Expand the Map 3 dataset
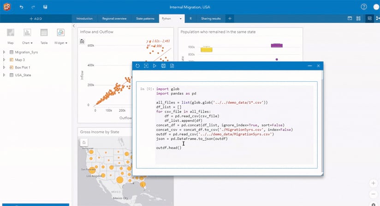 (4, 60)
